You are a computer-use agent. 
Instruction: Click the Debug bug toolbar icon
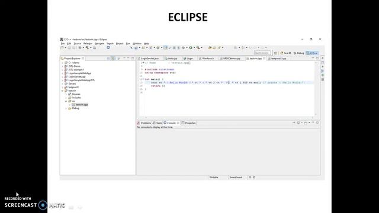point(184,48)
